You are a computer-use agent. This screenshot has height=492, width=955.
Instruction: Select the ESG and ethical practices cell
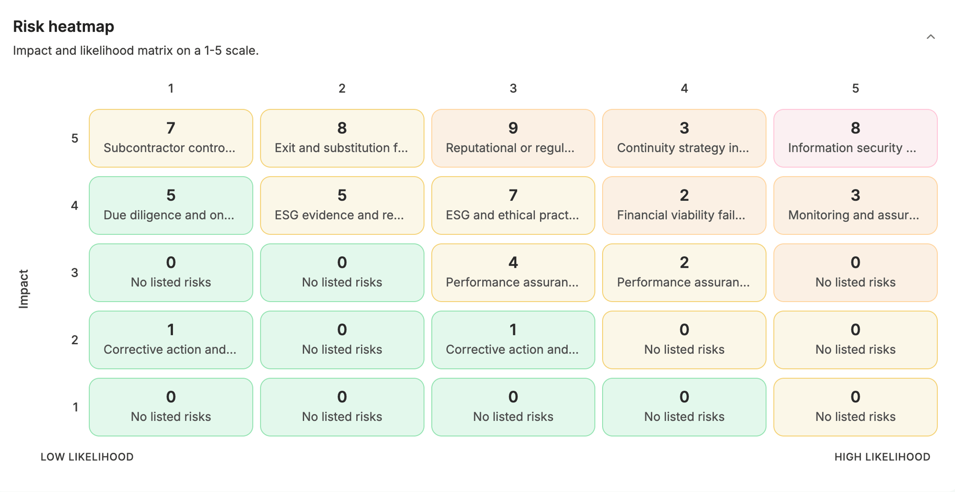tap(513, 206)
